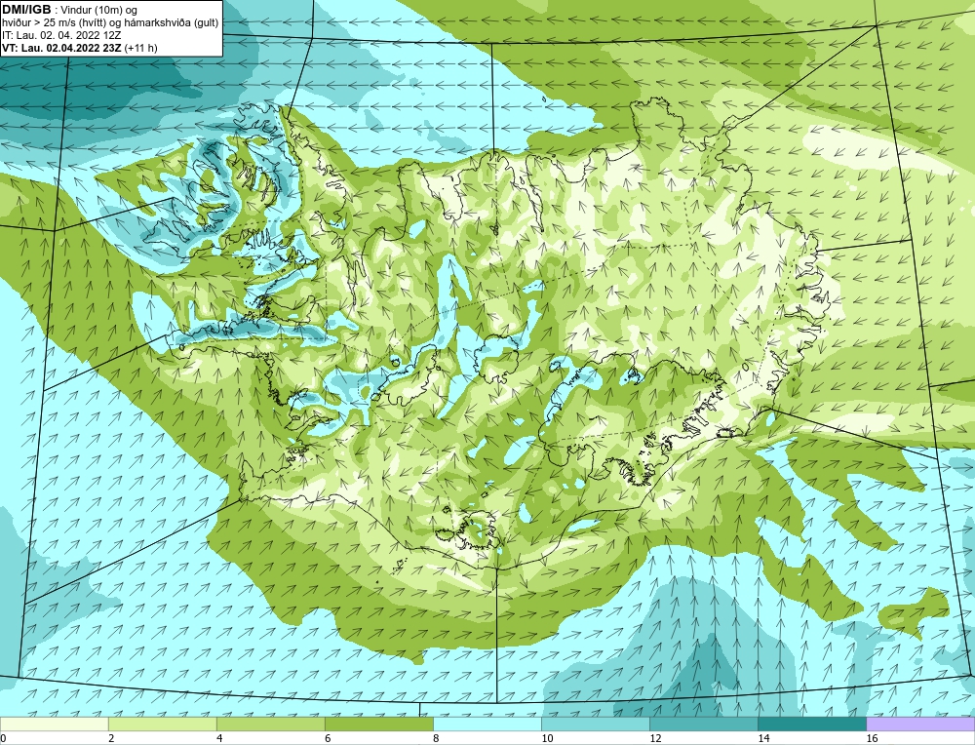Click the 12–14 m/s teal legend swatch
This screenshot has width=975, height=745.
tap(703, 724)
